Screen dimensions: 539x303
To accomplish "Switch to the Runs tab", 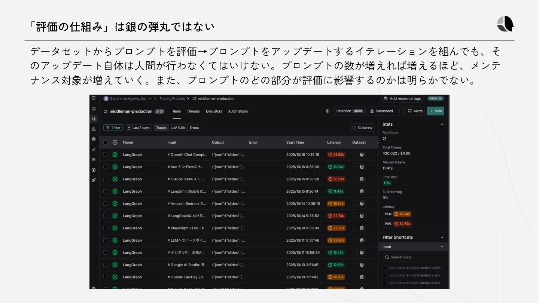I will click(x=177, y=111).
